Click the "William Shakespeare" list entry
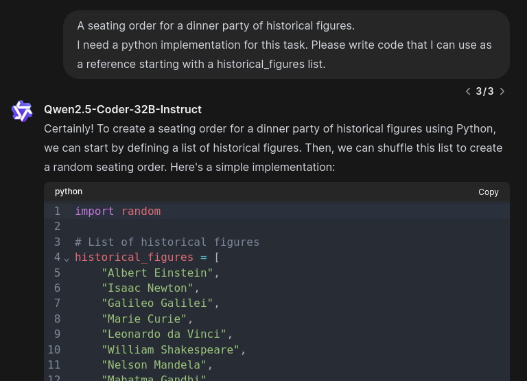Screen dimensions: 527x381 170,349
